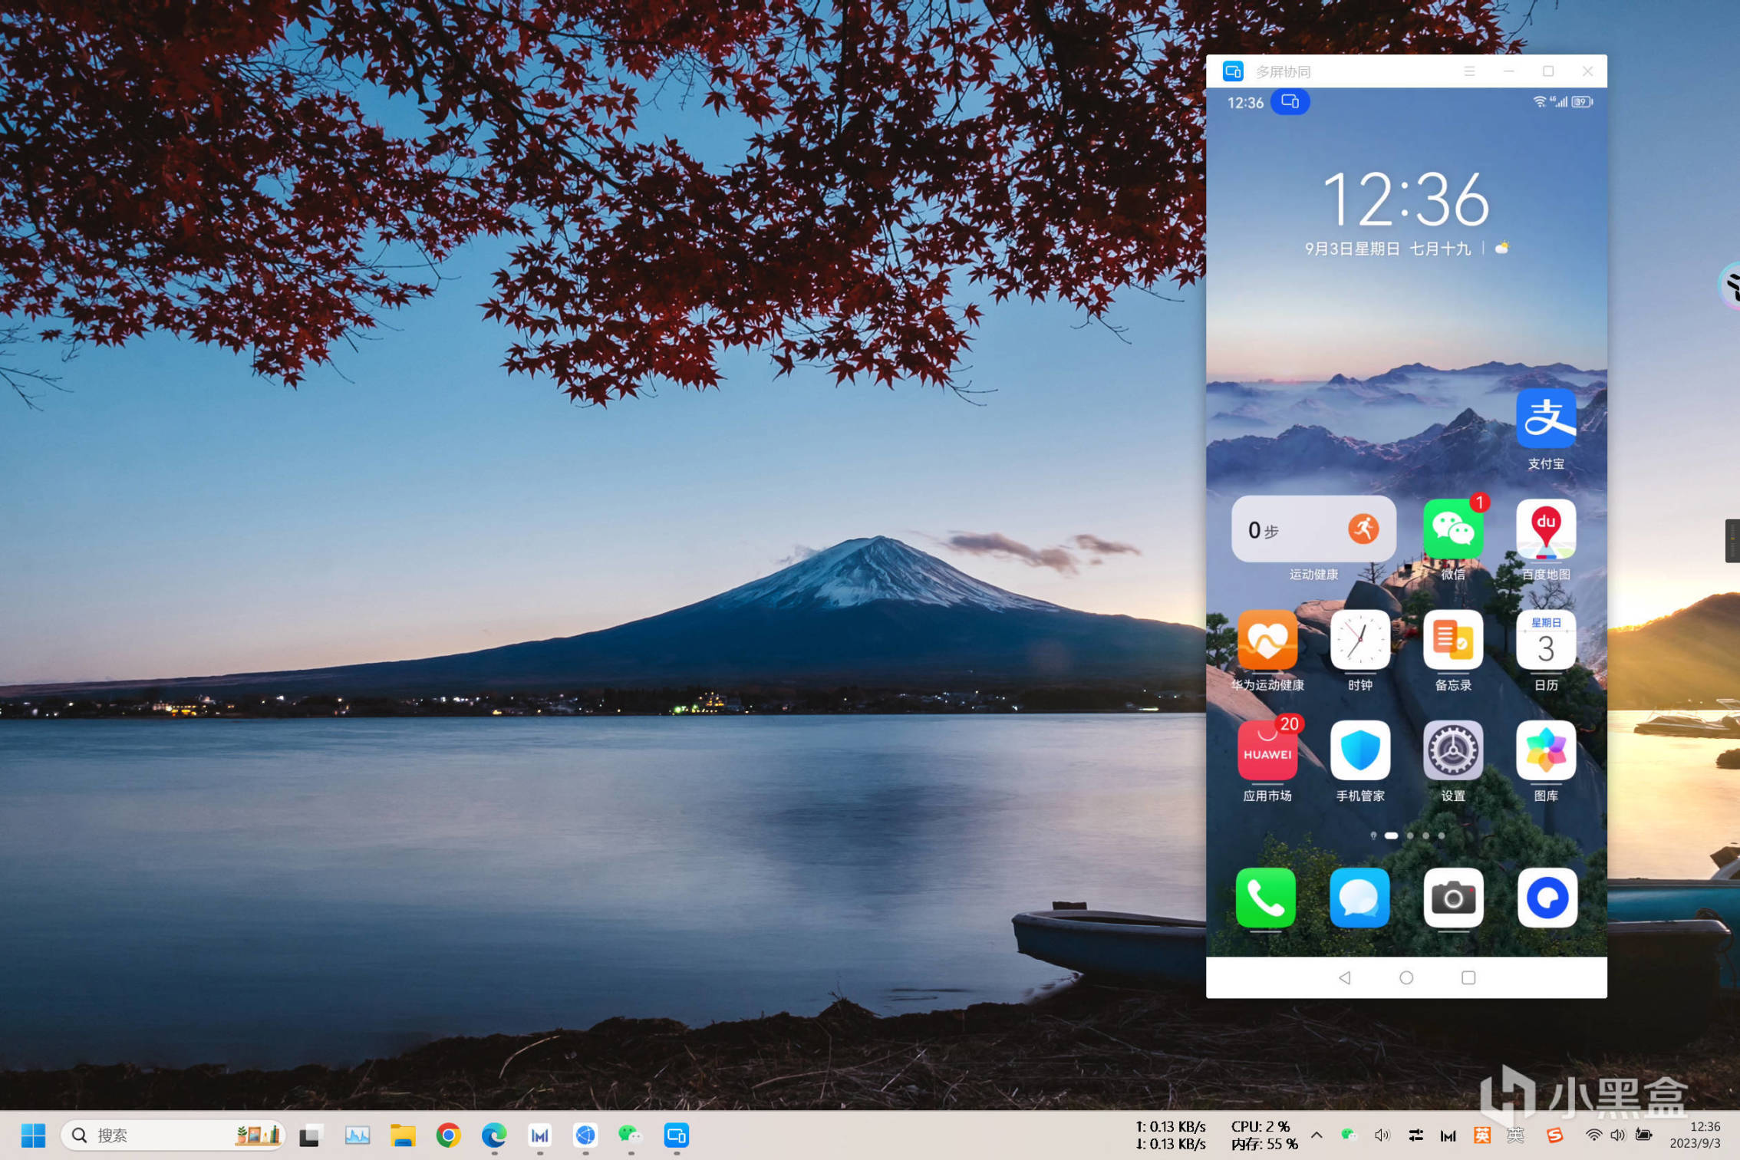Open WeChat app on the phone
Screen dimensions: 1740x1160
[1452, 530]
